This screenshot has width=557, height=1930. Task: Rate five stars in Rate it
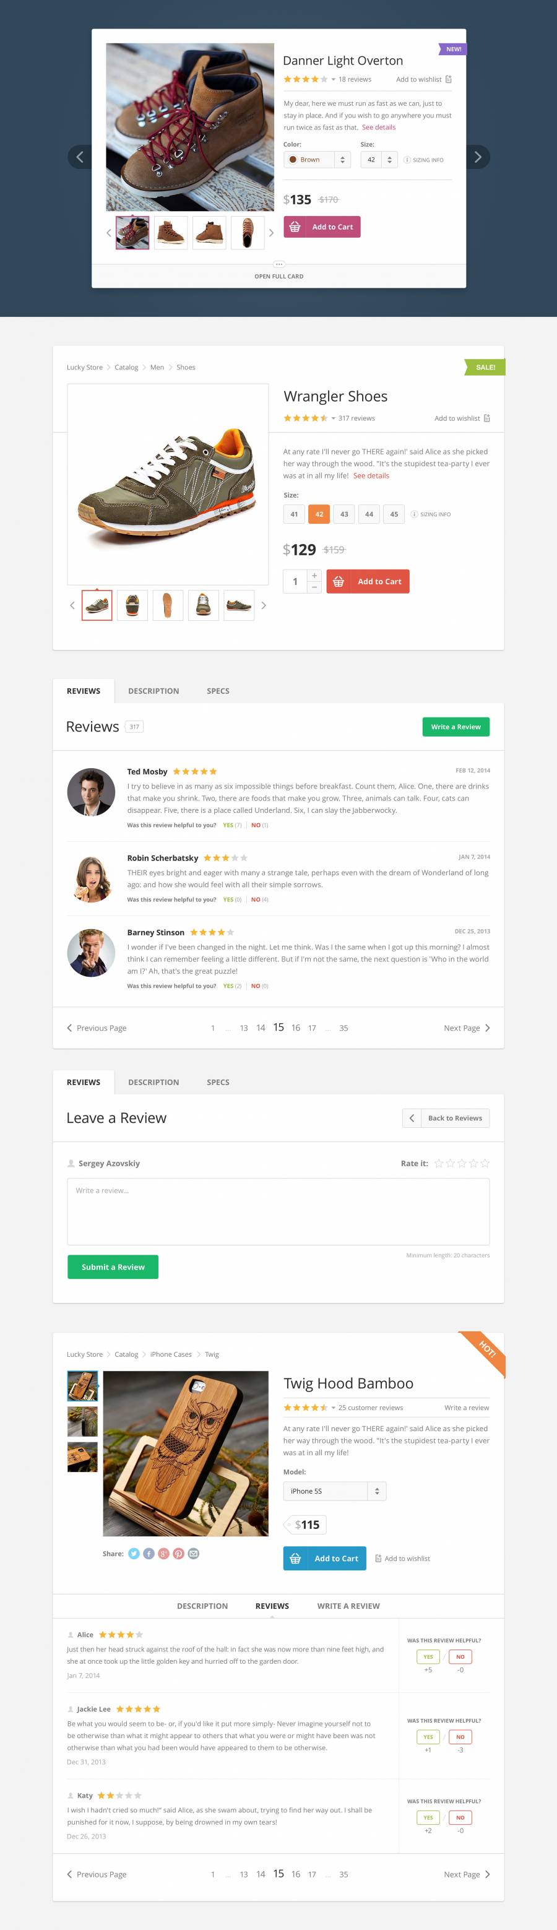(x=485, y=1164)
